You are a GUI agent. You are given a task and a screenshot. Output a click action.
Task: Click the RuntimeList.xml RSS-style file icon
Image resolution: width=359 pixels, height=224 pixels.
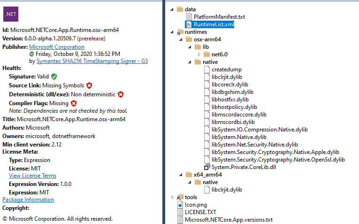point(189,24)
